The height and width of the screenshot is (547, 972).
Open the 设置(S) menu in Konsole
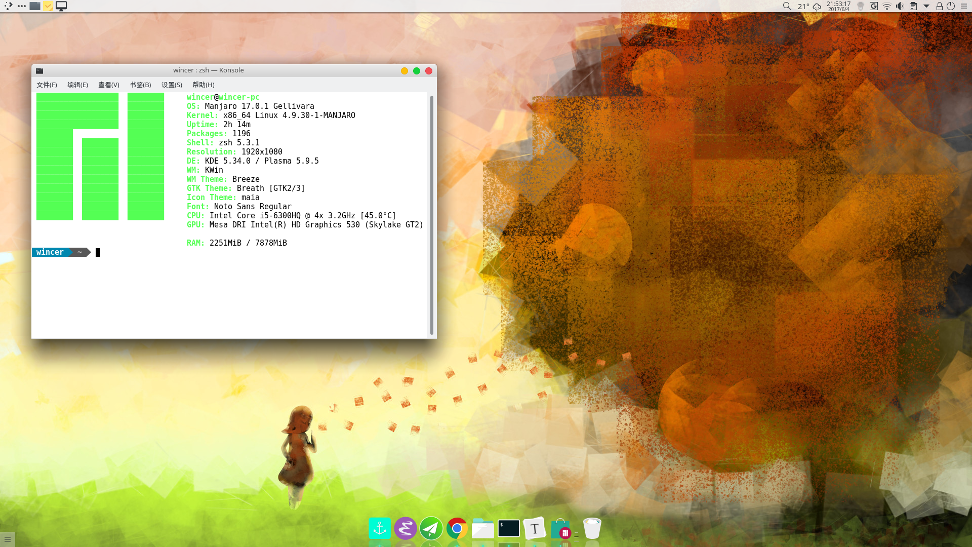click(x=172, y=85)
